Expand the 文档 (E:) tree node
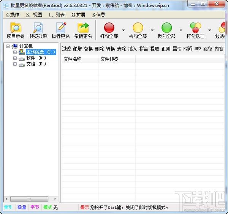Viewport: 228px width, 214px height. [15, 64]
